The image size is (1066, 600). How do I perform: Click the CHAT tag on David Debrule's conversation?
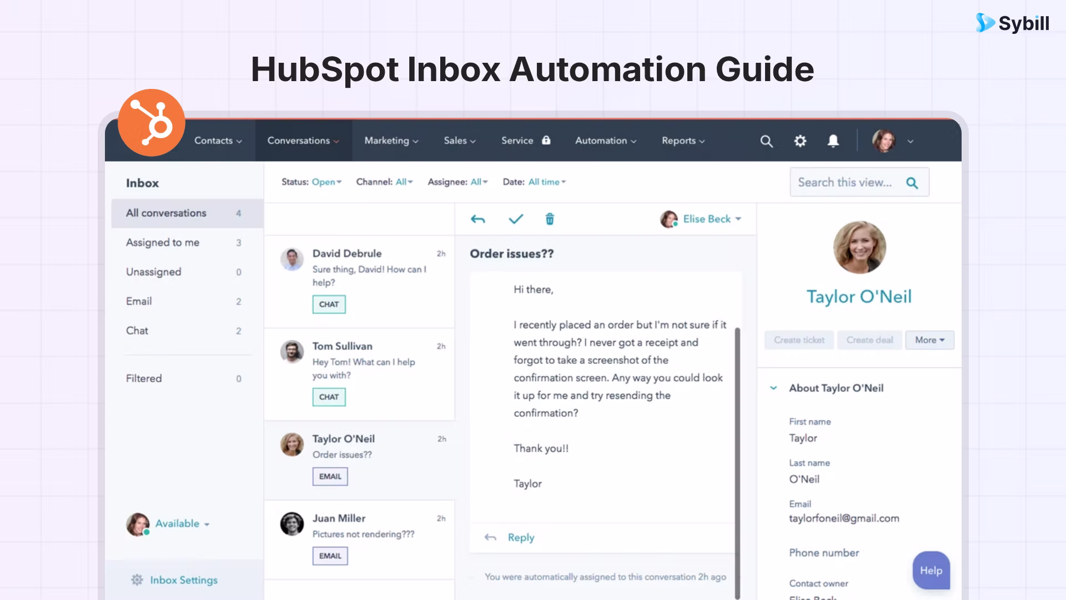pyautogui.click(x=329, y=304)
